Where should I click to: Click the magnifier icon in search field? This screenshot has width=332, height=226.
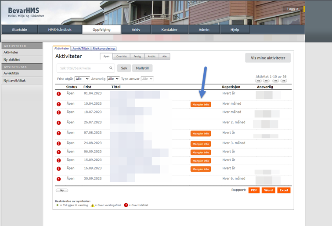(x=110, y=68)
